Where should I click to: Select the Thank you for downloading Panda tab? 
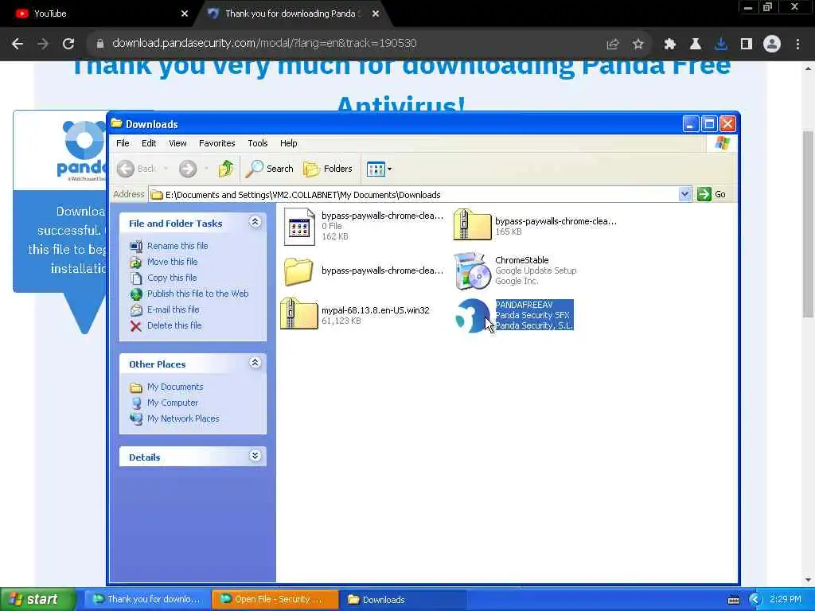pos(291,14)
